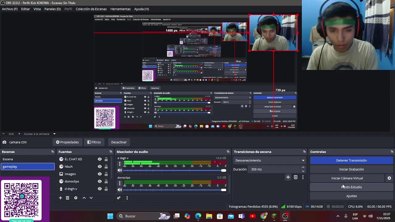Open the Editar menu
This screenshot has height=222, width=395.
click(25, 9)
